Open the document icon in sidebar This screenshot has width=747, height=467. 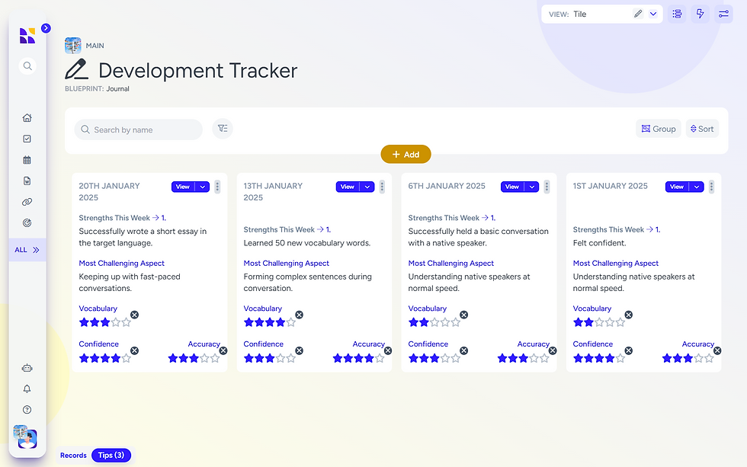[x=27, y=181]
